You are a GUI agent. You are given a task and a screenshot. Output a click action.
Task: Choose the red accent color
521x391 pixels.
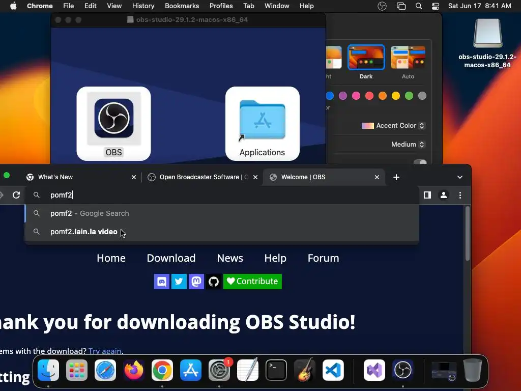[369, 96]
